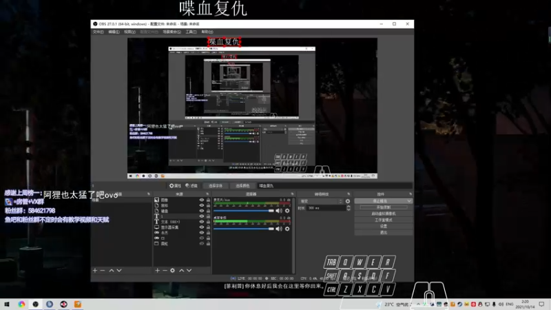Toggle the lock on the cs source
Viewport: 551px width, 310px height.
coord(208,238)
